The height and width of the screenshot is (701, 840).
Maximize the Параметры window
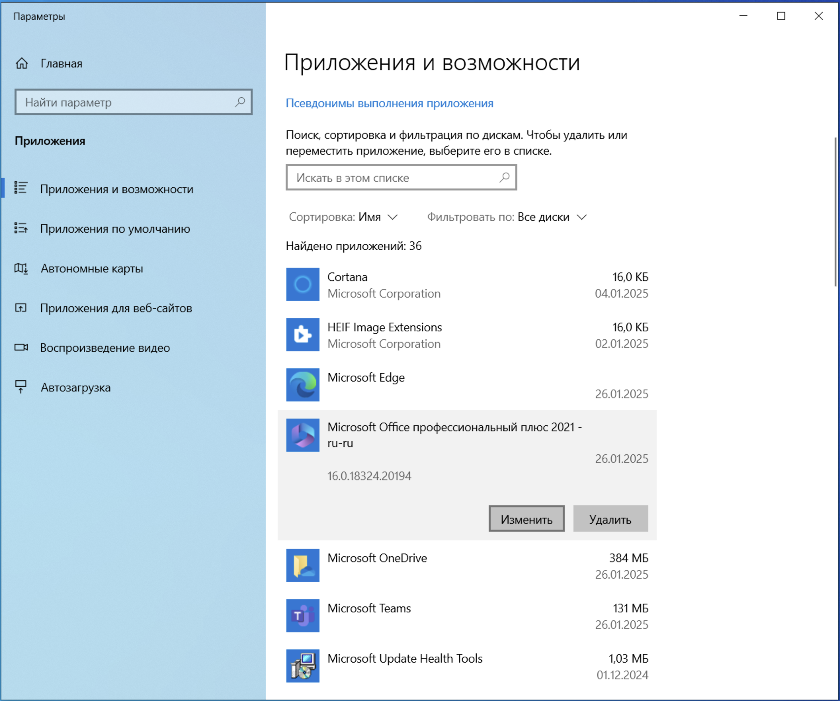(x=781, y=16)
